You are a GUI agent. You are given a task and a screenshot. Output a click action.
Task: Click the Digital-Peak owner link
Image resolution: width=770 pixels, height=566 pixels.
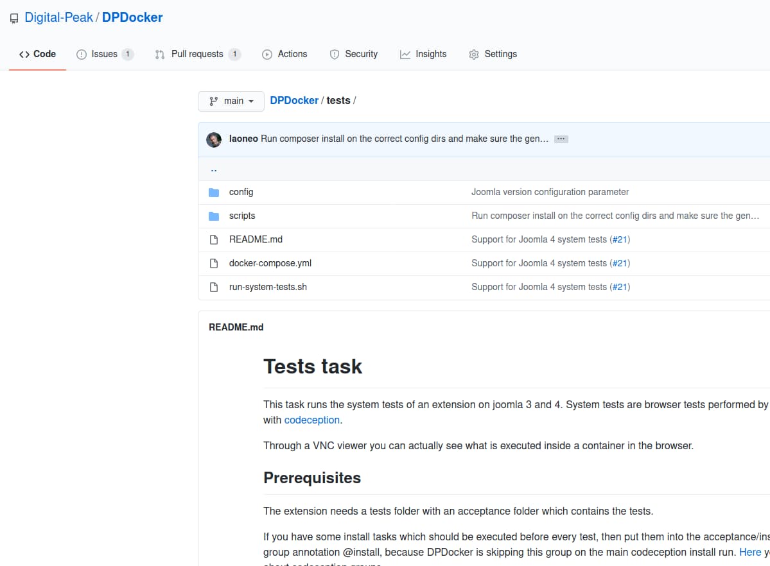tap(58, 18)
